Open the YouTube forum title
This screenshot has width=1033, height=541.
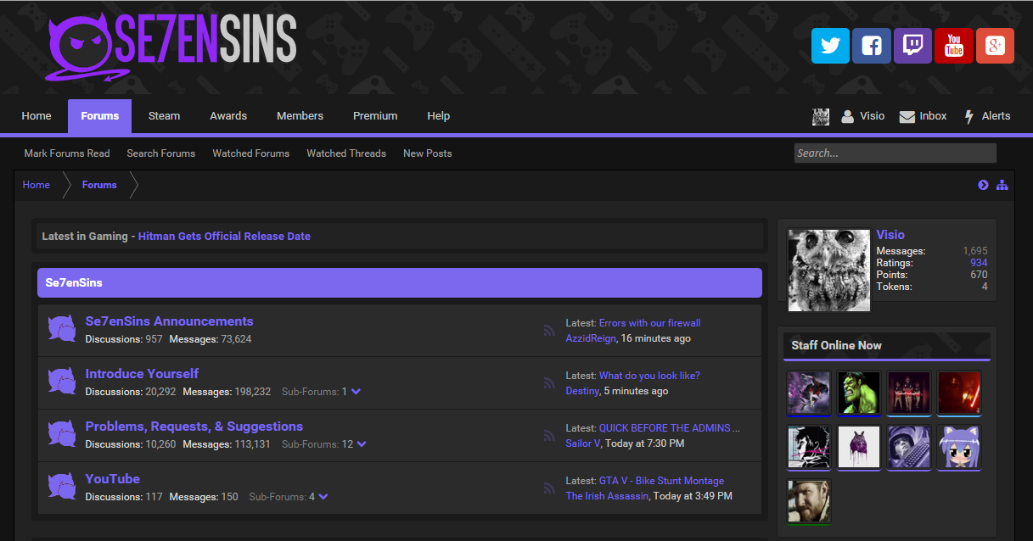click(x=113, y=479)
